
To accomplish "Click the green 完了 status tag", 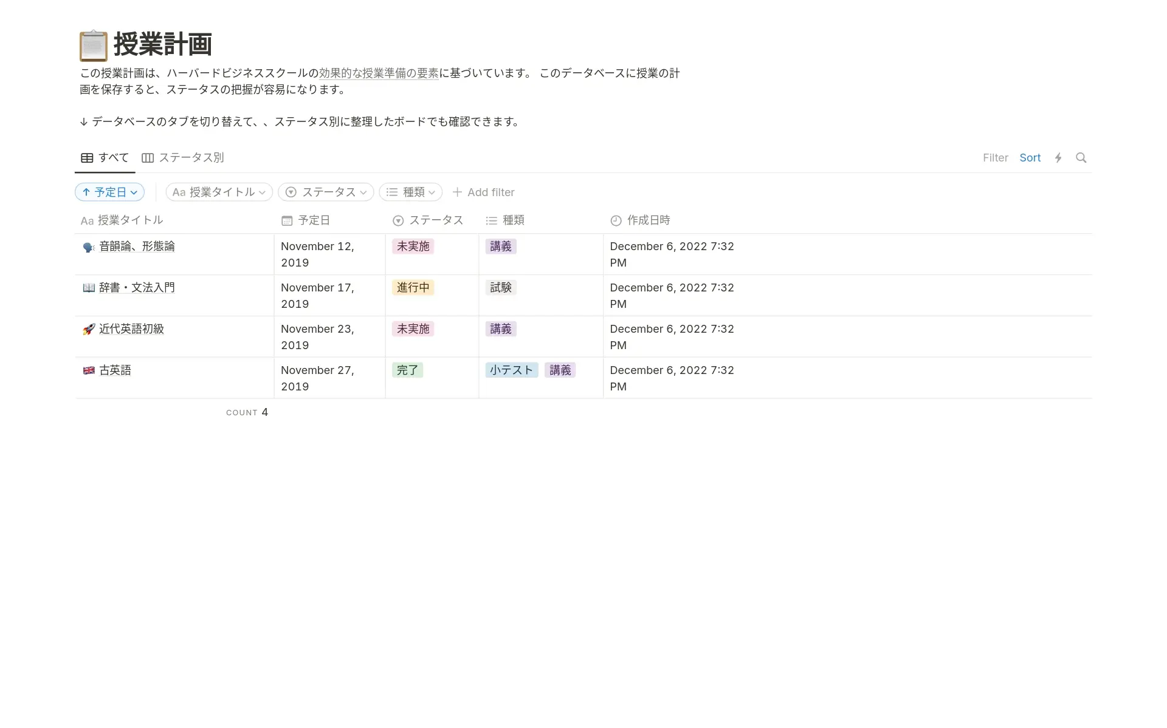I will coord(407,370).
